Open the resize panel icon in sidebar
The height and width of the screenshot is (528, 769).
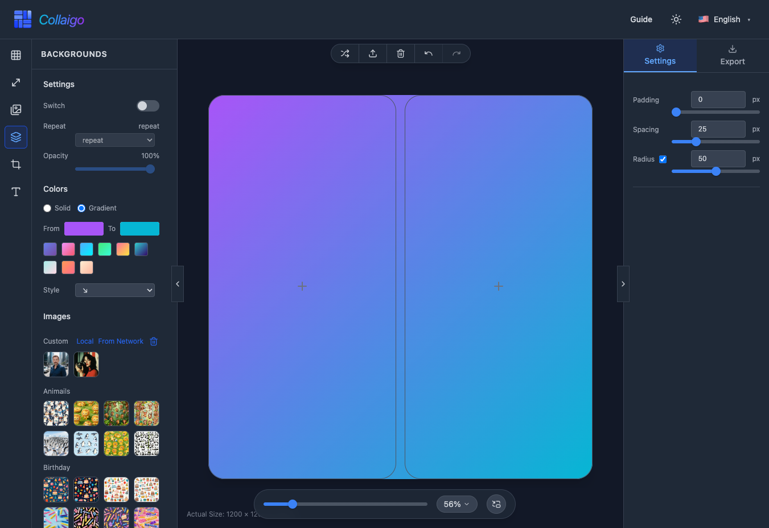coord(16,82)
